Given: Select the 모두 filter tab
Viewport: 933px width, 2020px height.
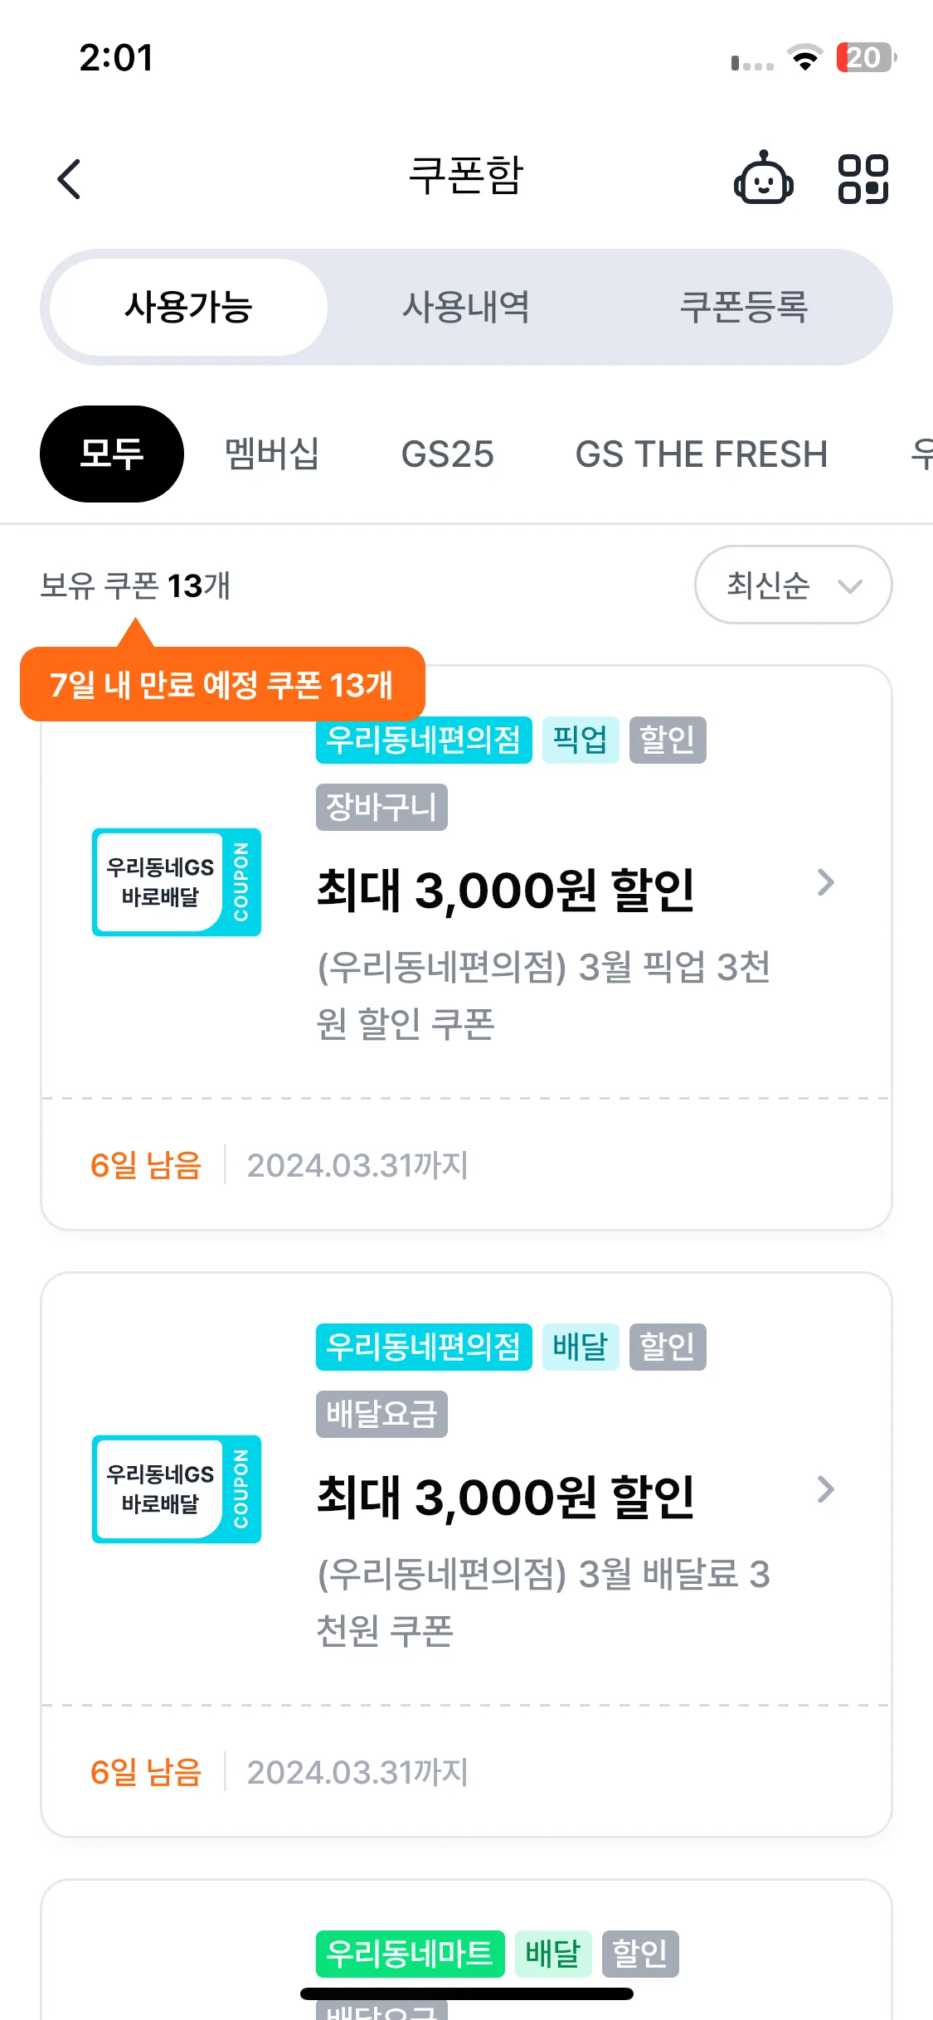Looking at the screenshot, I should coord(112,454).
